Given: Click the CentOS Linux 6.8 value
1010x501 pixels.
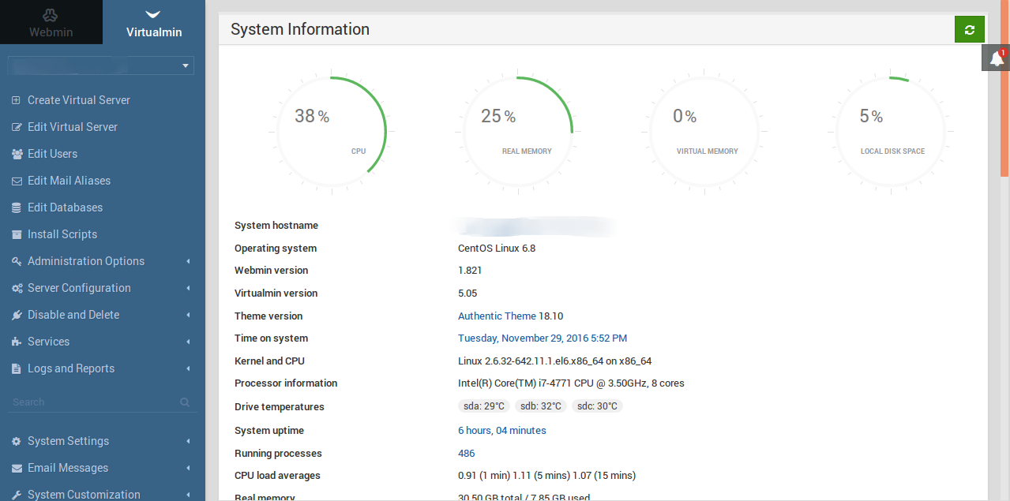Looking at the screenshot, I should pyautogui.click(x=497, y=249).
